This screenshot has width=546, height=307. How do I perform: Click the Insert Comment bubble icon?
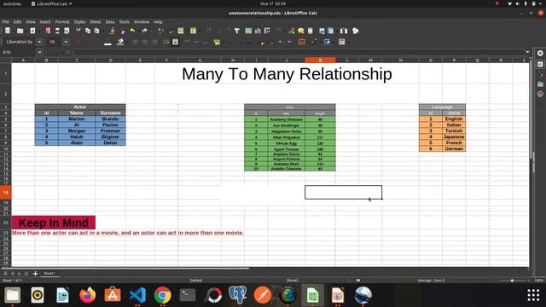[301, 31]
